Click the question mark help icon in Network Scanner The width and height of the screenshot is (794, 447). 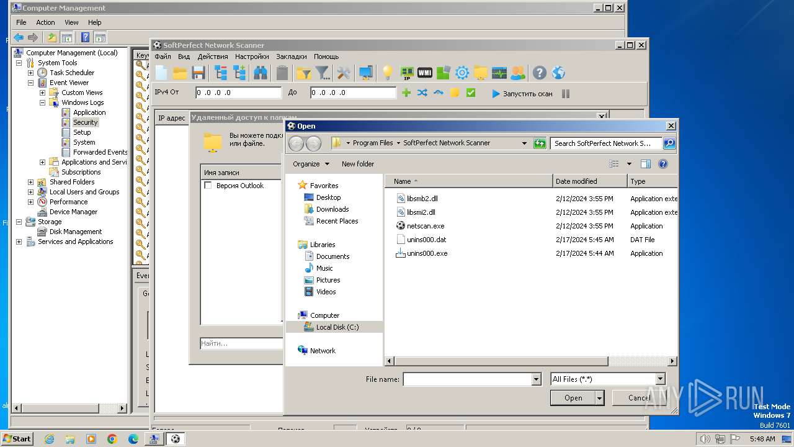540,73
